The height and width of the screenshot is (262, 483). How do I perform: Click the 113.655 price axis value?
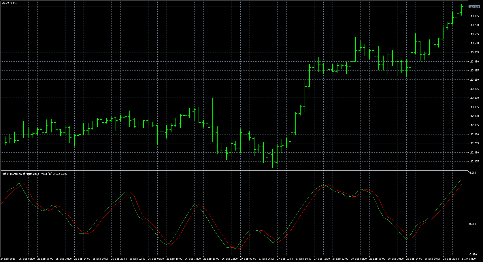474,34
